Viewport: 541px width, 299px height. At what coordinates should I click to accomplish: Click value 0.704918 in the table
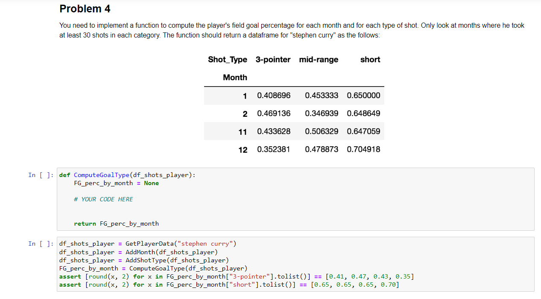pyautogui.click(x=363, y=149)
